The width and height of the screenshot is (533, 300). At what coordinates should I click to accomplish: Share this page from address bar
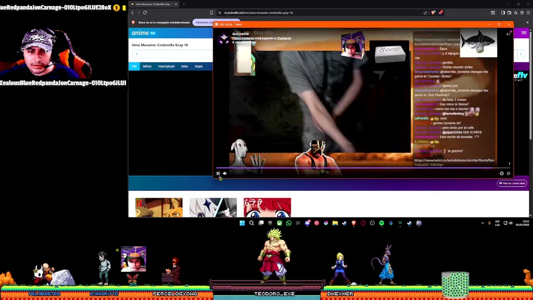425,12
